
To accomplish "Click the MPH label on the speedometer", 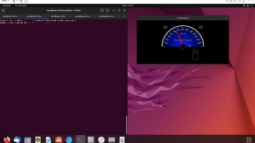I will pos(183,34).
